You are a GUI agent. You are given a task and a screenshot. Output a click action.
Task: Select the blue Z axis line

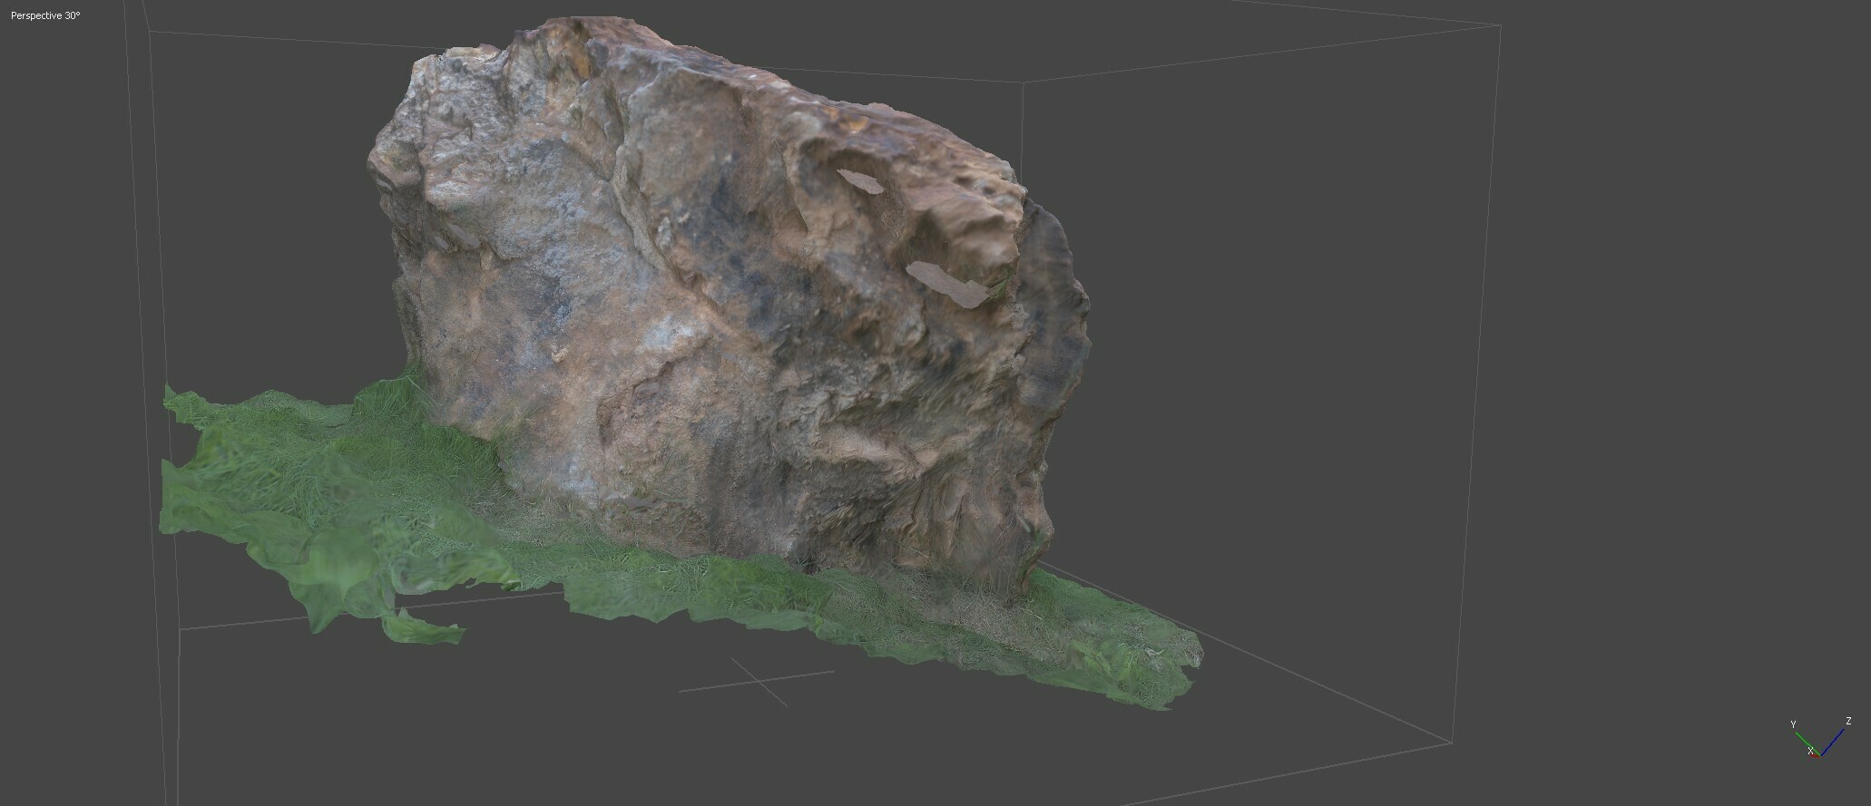point(1833,741)
